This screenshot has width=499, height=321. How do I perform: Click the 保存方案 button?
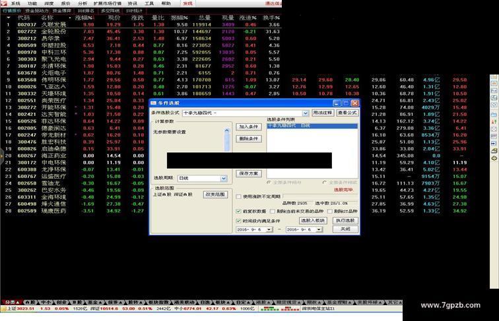click(x=249, y=173)
